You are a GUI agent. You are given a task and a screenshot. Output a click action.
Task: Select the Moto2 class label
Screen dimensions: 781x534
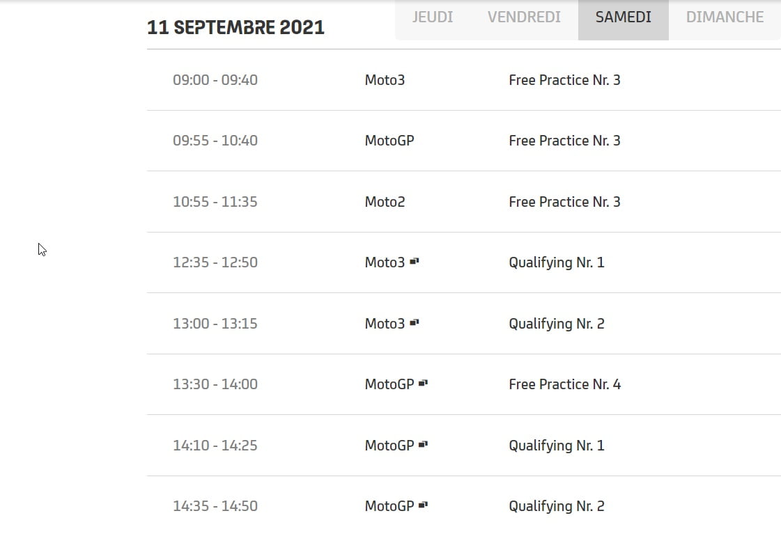coord(385,202)
